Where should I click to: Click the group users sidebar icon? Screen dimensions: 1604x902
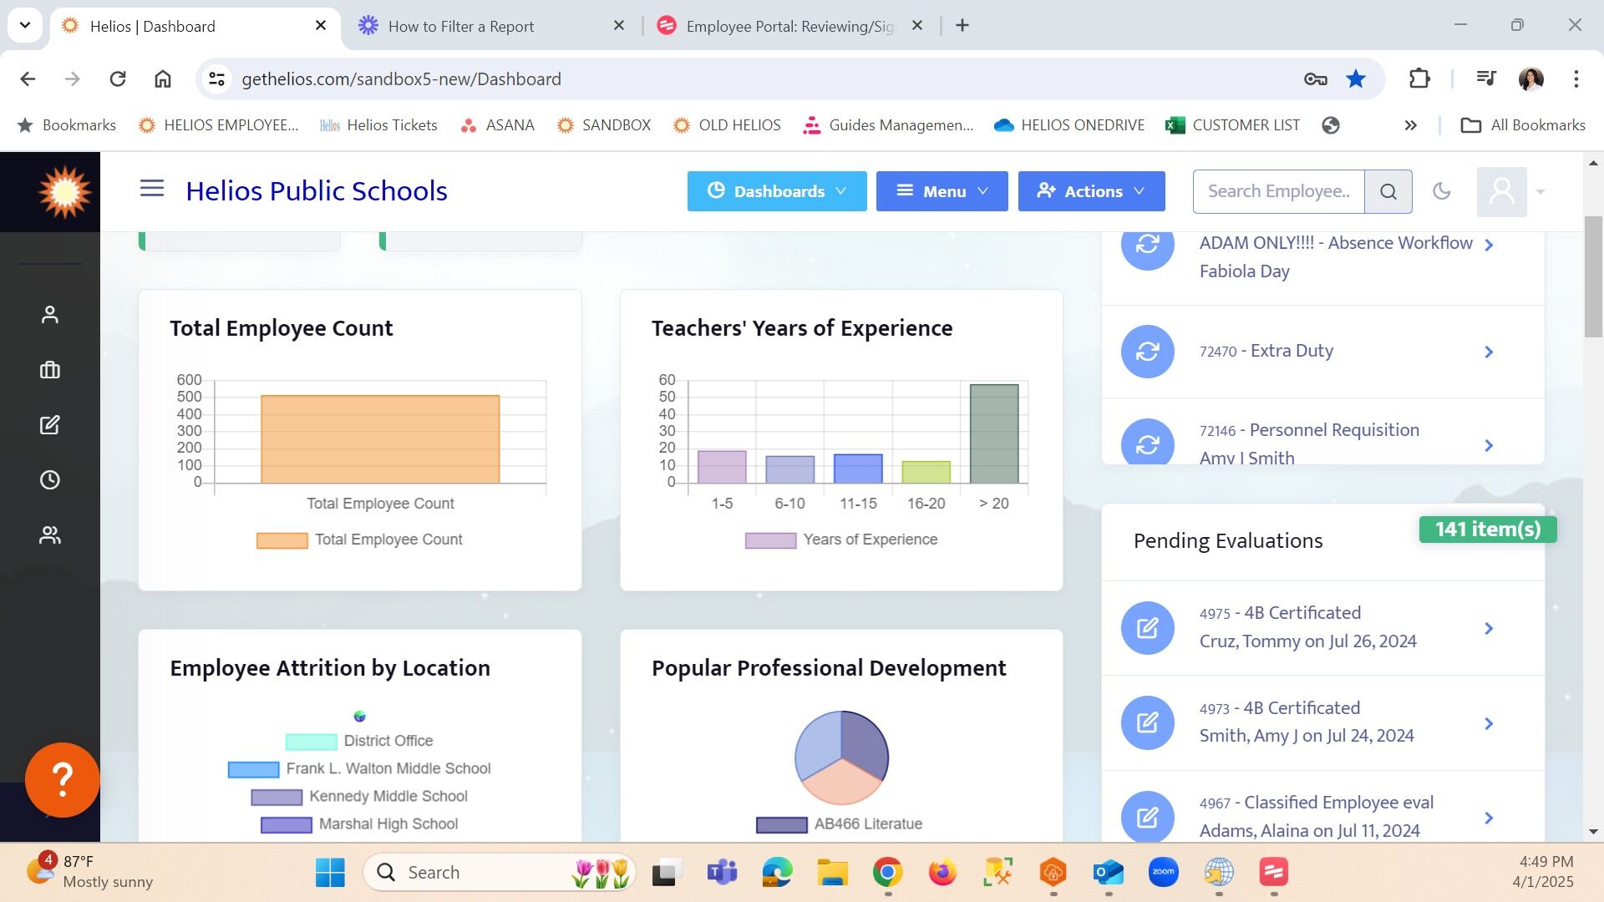point(50,535)
